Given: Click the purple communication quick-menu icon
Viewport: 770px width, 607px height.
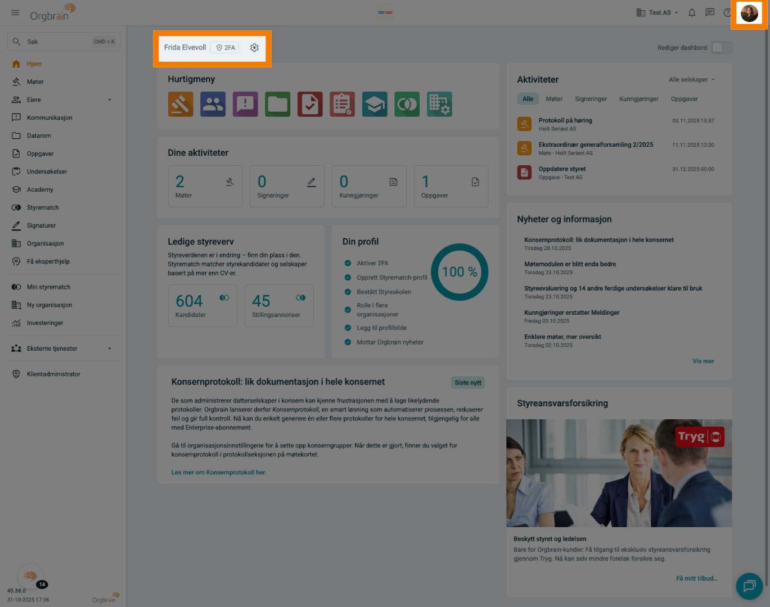Looking at the screenshot, I should point(245,105).
